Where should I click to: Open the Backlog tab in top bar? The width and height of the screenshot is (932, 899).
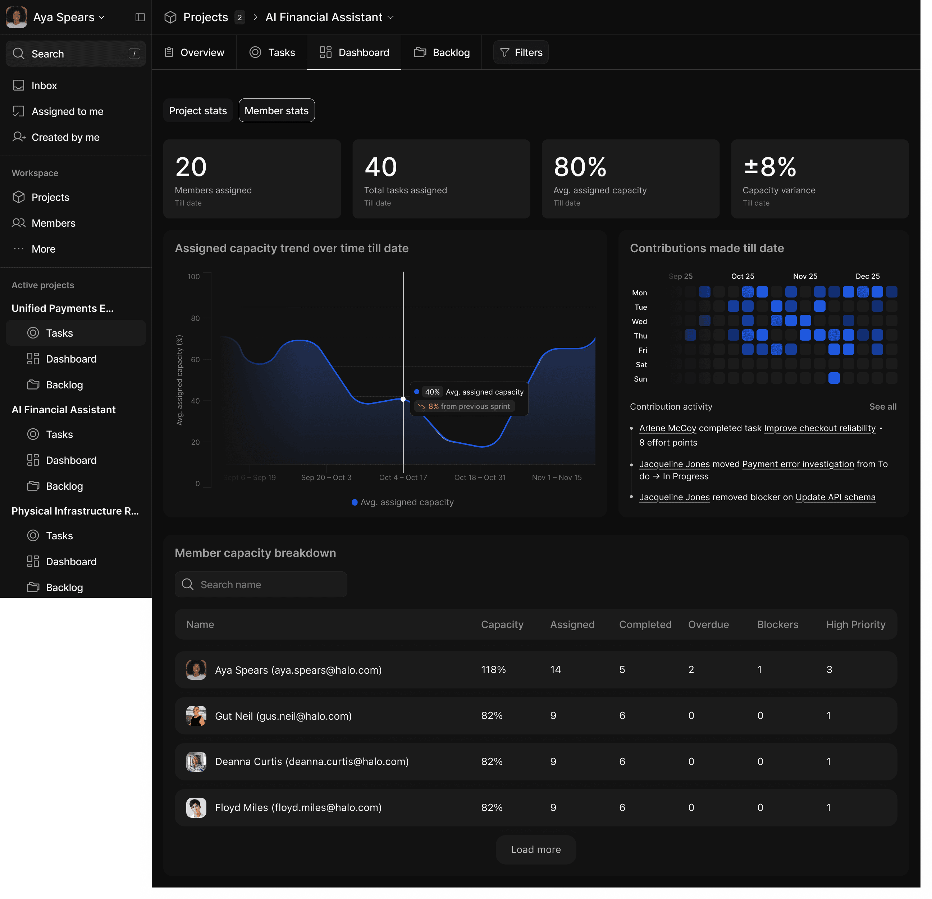coord(442,52)
